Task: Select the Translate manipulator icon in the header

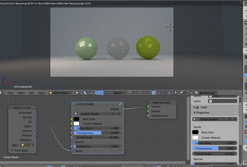Action: click(101, 93)
